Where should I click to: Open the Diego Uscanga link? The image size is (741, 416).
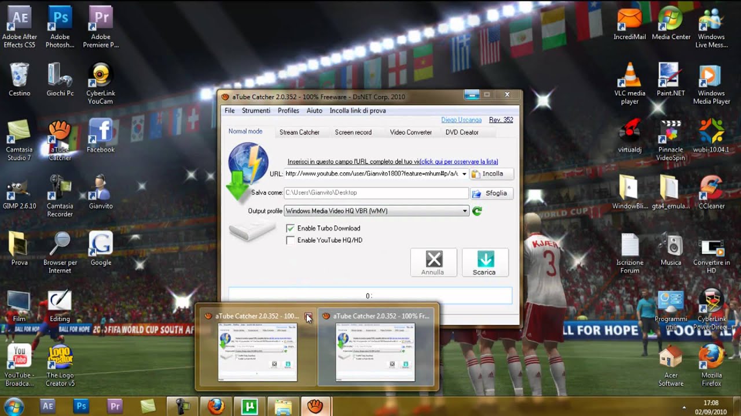[461, 120]
